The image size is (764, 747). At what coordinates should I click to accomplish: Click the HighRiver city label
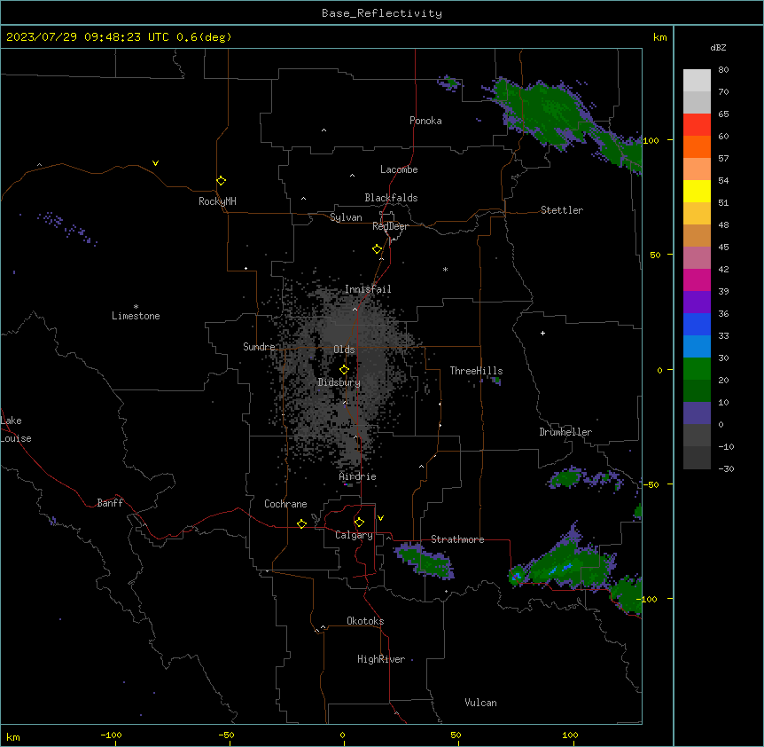381,659
